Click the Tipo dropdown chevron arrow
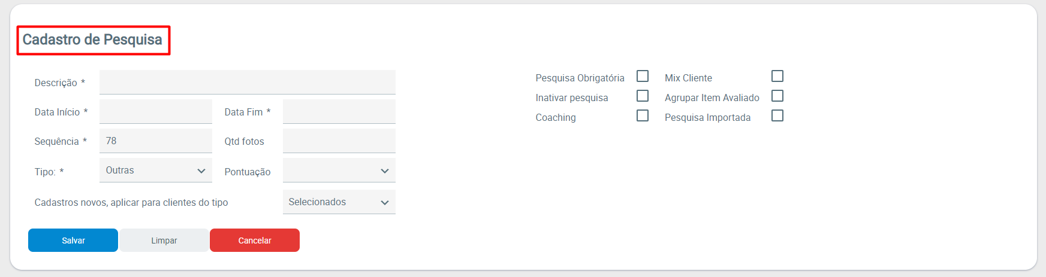This screenshot has width=1046, height=277. [x=201, y=171]
